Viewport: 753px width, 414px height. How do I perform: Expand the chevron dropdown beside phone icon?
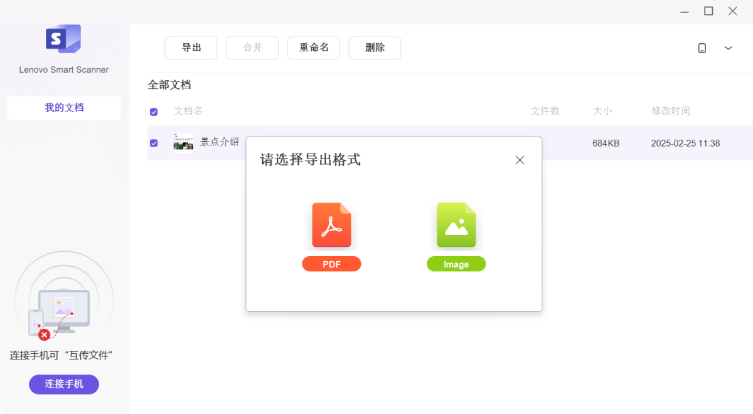pos(728,48)
